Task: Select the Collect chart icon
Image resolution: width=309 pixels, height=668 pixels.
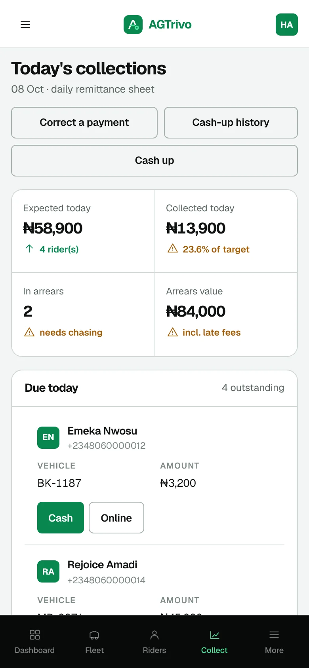Action: [214, 635]
